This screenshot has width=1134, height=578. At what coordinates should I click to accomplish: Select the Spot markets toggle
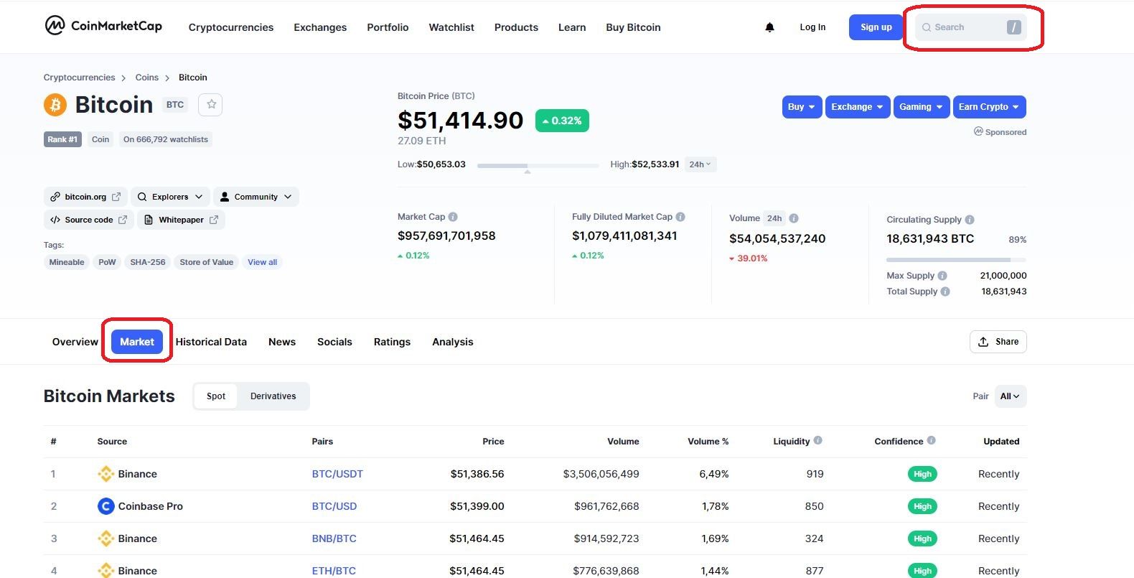(x=216, y=396)
